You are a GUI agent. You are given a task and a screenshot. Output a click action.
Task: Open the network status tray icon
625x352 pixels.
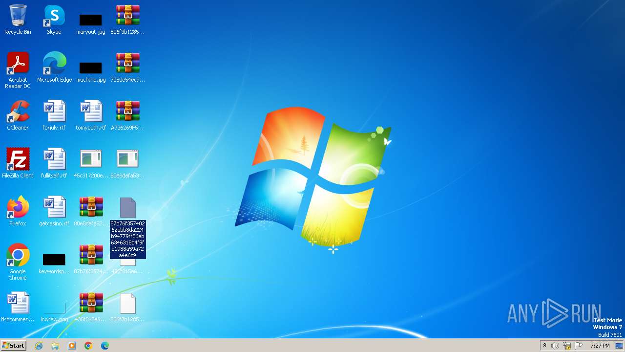(567, 346)
